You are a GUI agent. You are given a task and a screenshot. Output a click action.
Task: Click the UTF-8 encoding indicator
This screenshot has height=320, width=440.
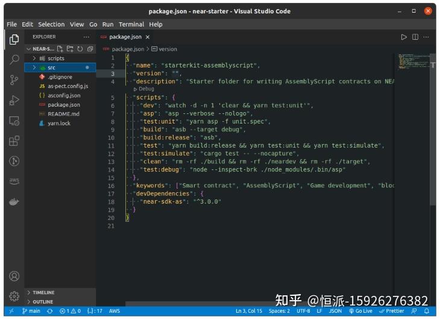coord(303,311)
